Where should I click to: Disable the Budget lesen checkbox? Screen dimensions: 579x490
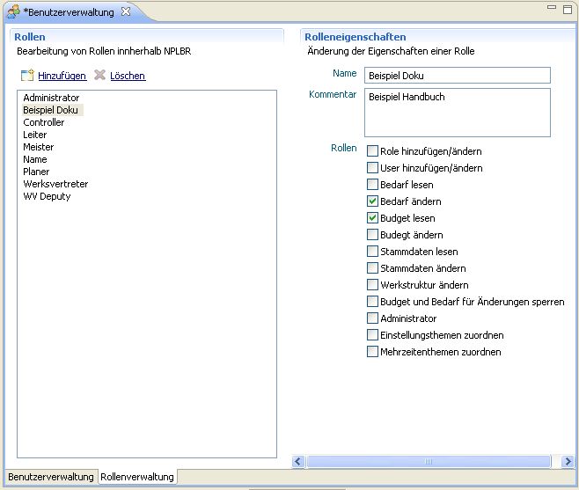[x=373, y=218]
